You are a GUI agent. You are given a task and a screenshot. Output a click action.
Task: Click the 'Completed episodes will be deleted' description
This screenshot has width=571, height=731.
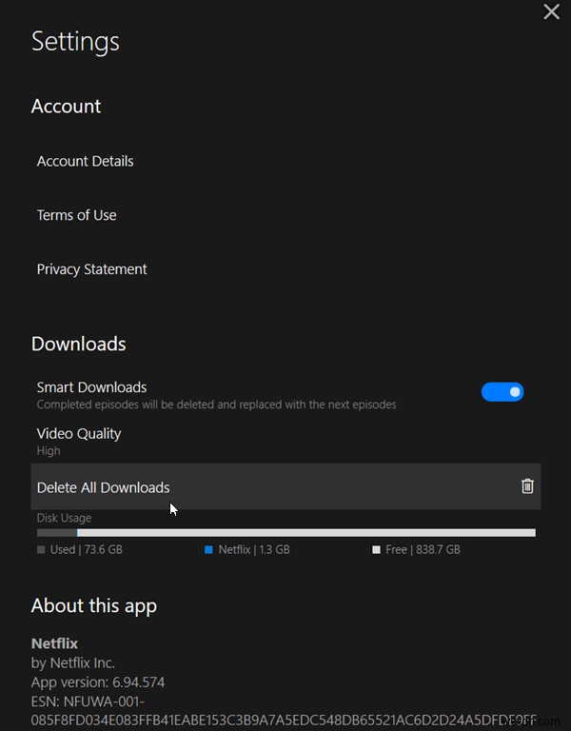tap(216, 405)
